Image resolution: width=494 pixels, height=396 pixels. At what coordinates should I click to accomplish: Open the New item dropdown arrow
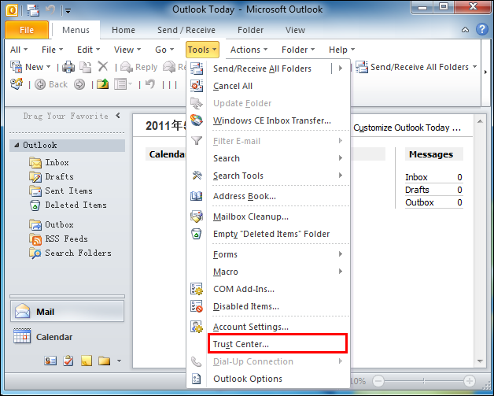48,67
